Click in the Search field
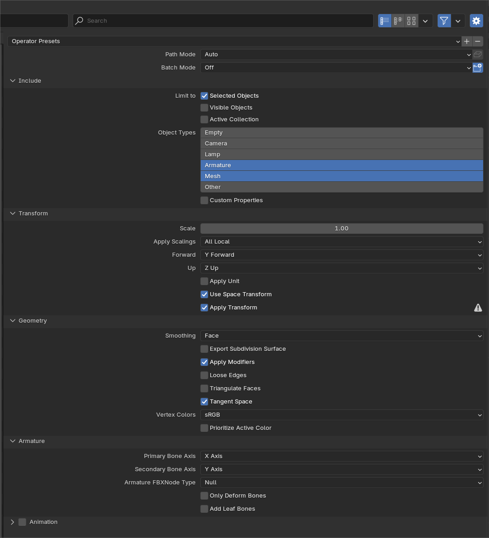Viewport: 489px width, 538px height. click(x=223, y=20)
